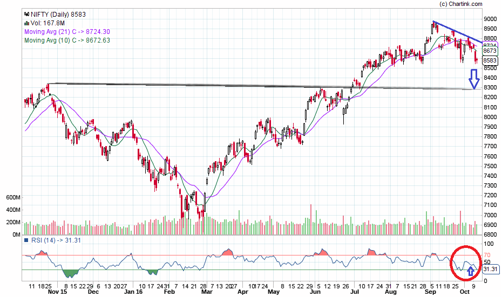
Task: Click the 8000 price axis label
Action: tap(490, 117)
